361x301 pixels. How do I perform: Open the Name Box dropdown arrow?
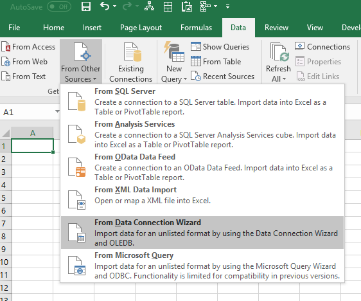click(x=57, y=111)
